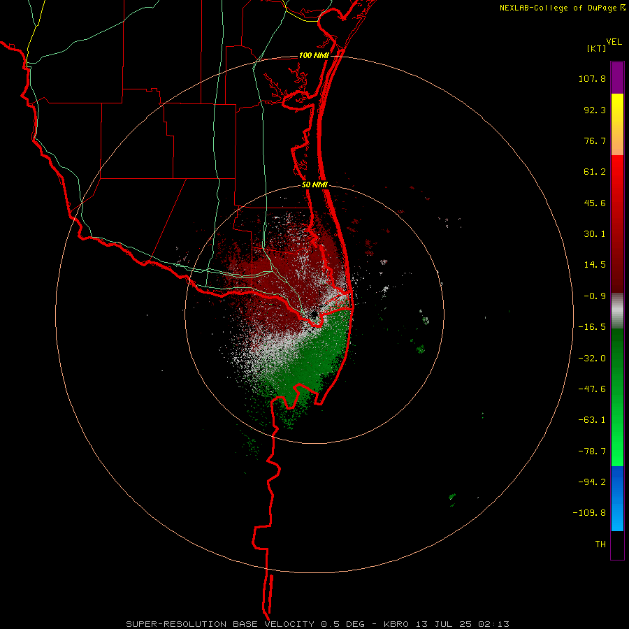The height and width of the screenshot is (629, 629).
Task: Click the 45.6 legend value
Action: coord(595,203)
